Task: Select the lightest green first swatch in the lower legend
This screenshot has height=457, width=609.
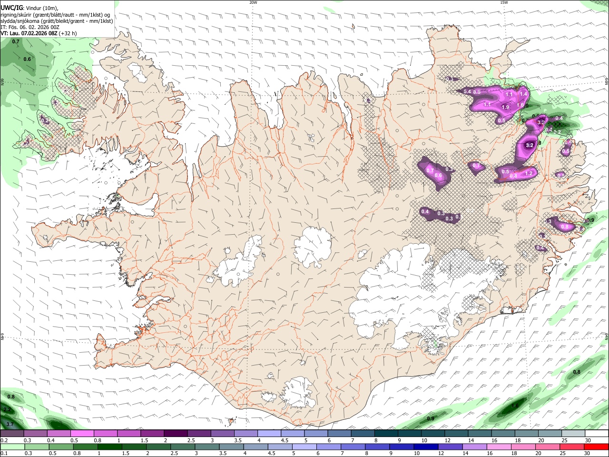Action: [12, 447]
